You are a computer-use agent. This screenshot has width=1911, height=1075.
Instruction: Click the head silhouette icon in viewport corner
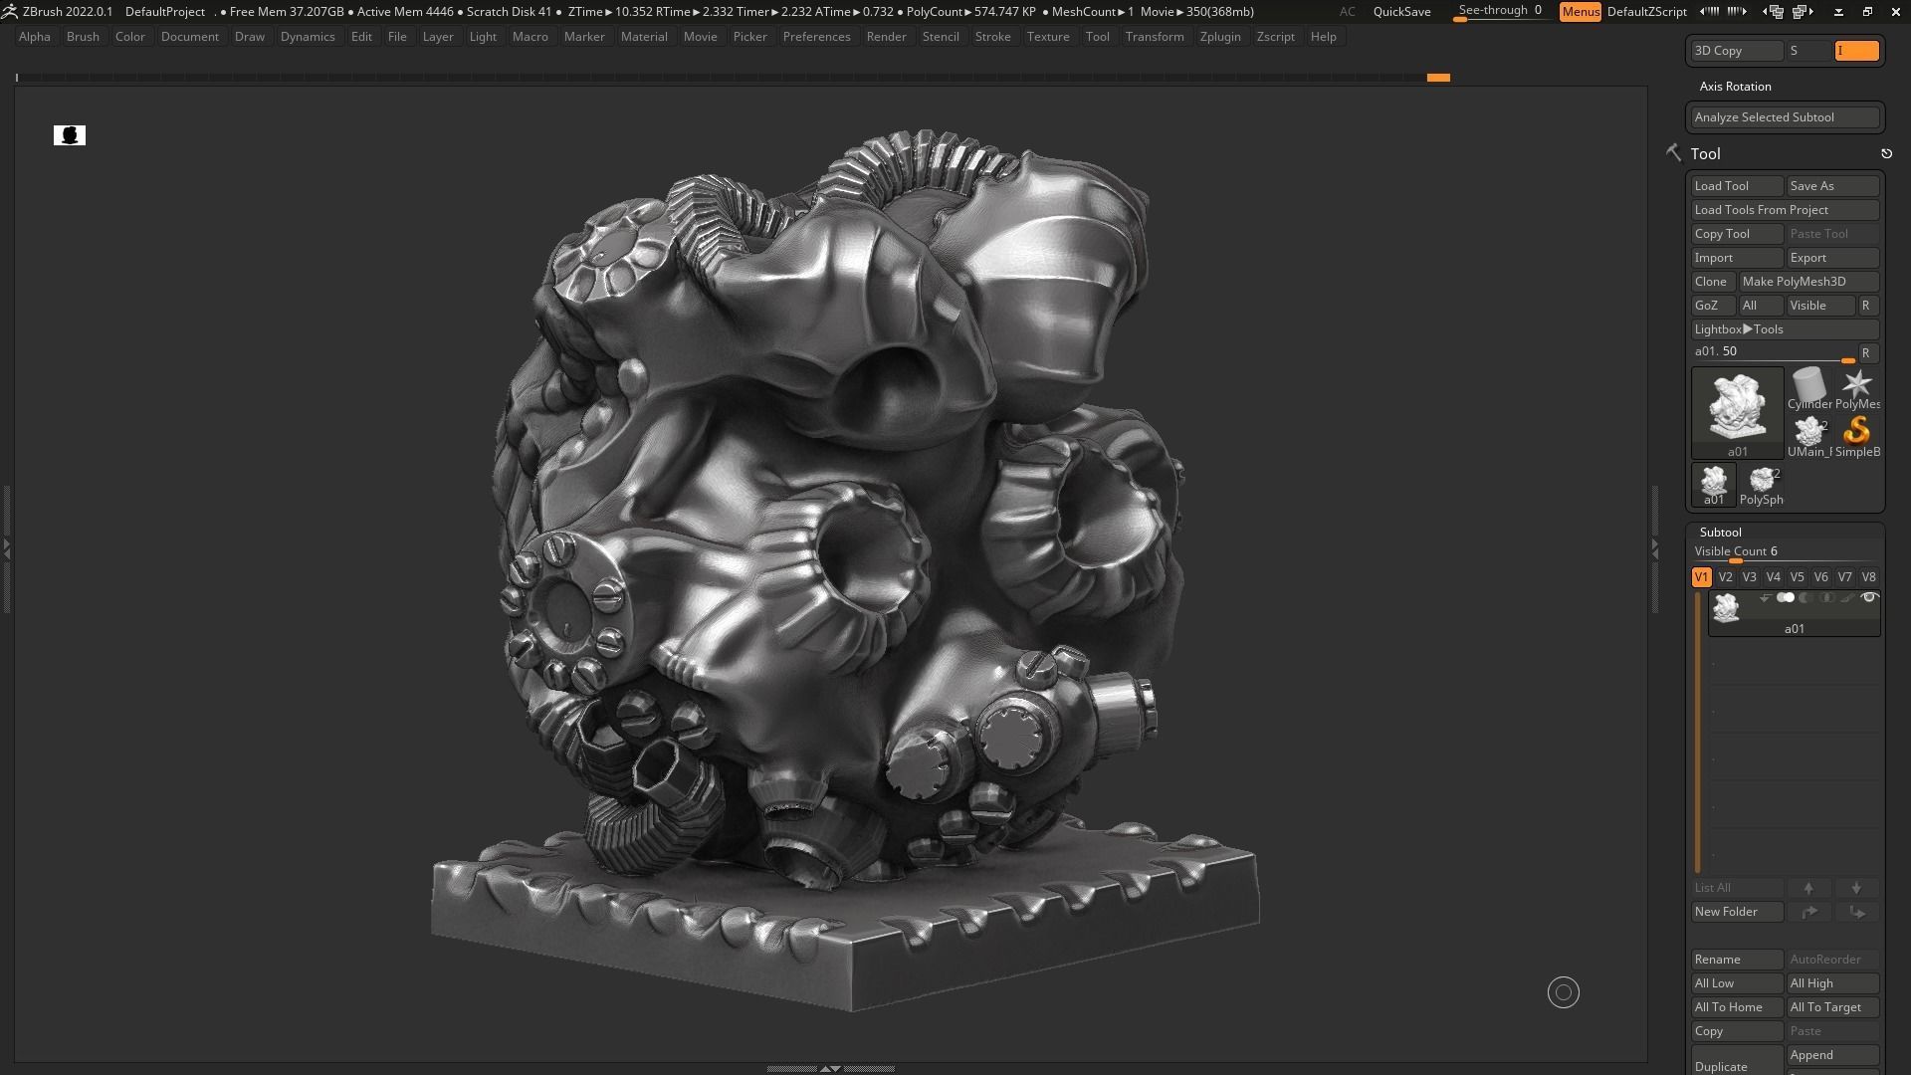(x=70, y=135)
